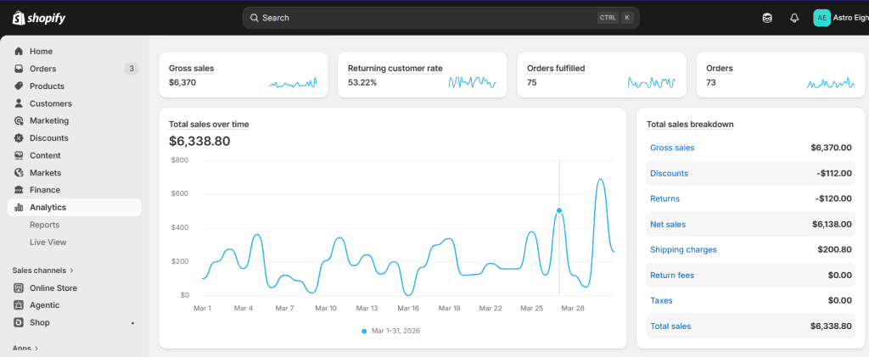Click the Returns breakdown link
The height and width of the screenshot is (357, 869).
[x=664, y=198]
